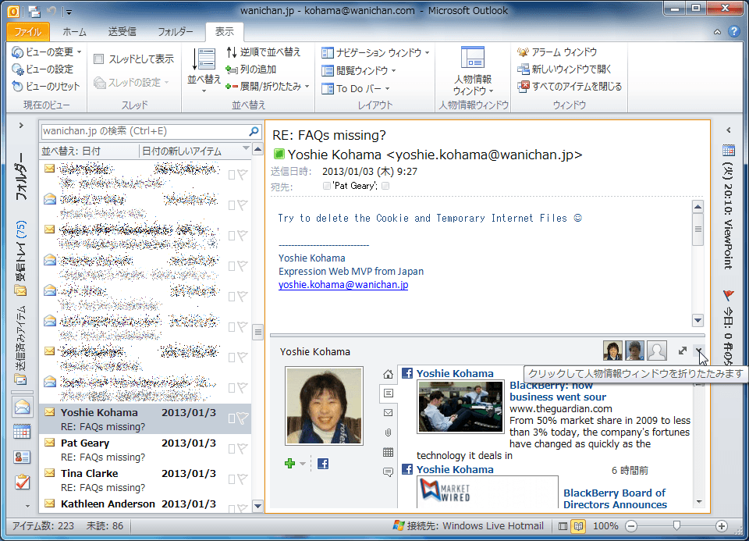Expand the To Do bar arrow

pyautogui.click(x=728, y=130)
